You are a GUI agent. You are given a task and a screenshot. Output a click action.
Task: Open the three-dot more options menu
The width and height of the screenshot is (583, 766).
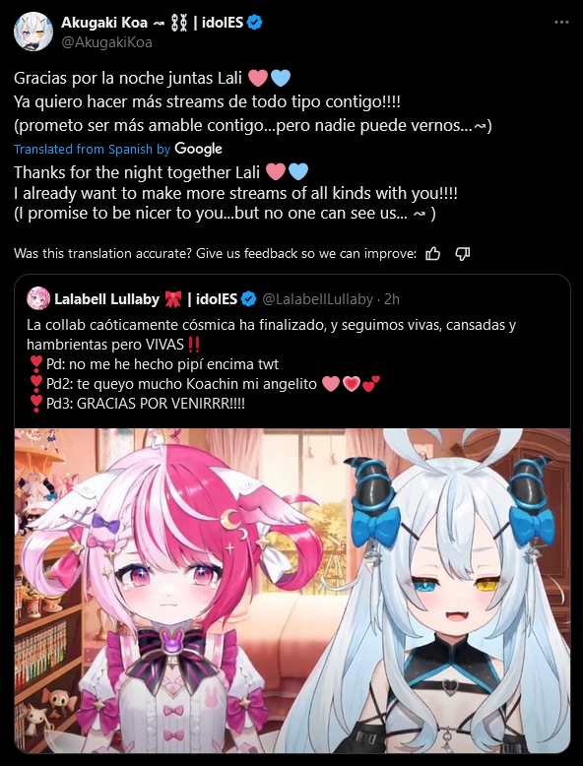point(561,23)
